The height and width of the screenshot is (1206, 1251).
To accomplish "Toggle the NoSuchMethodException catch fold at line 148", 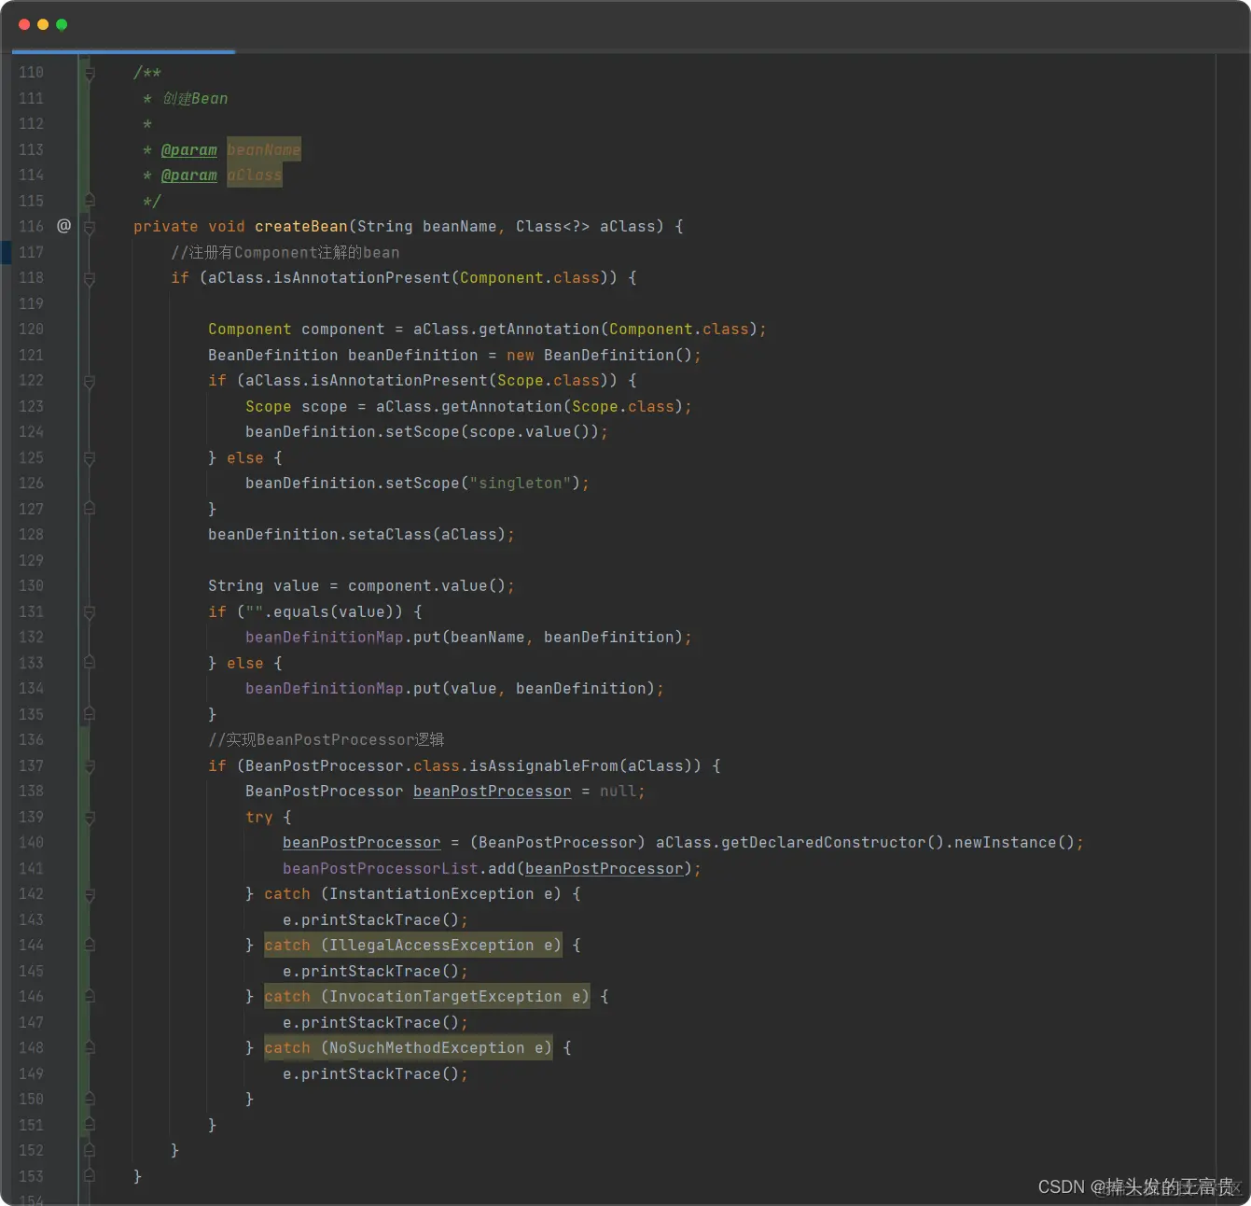I will 90,1048.
